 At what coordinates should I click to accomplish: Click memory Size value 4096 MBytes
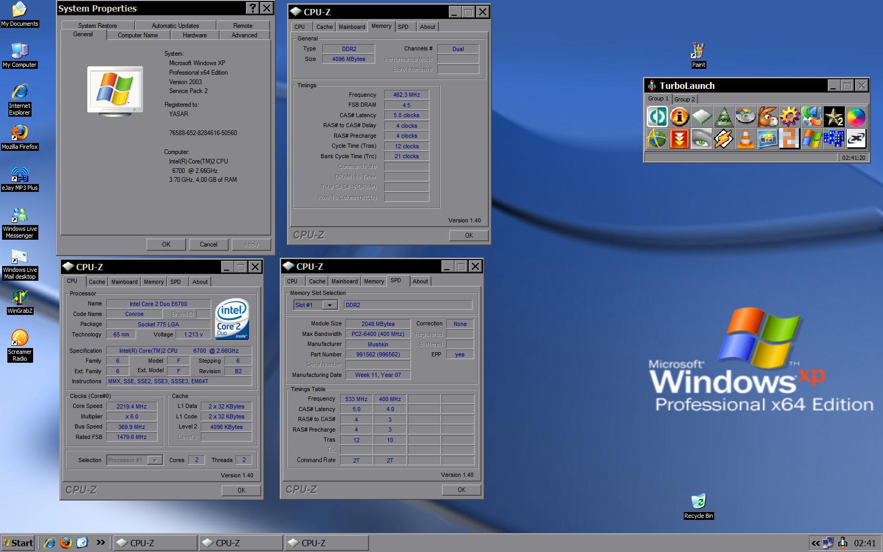348,59
